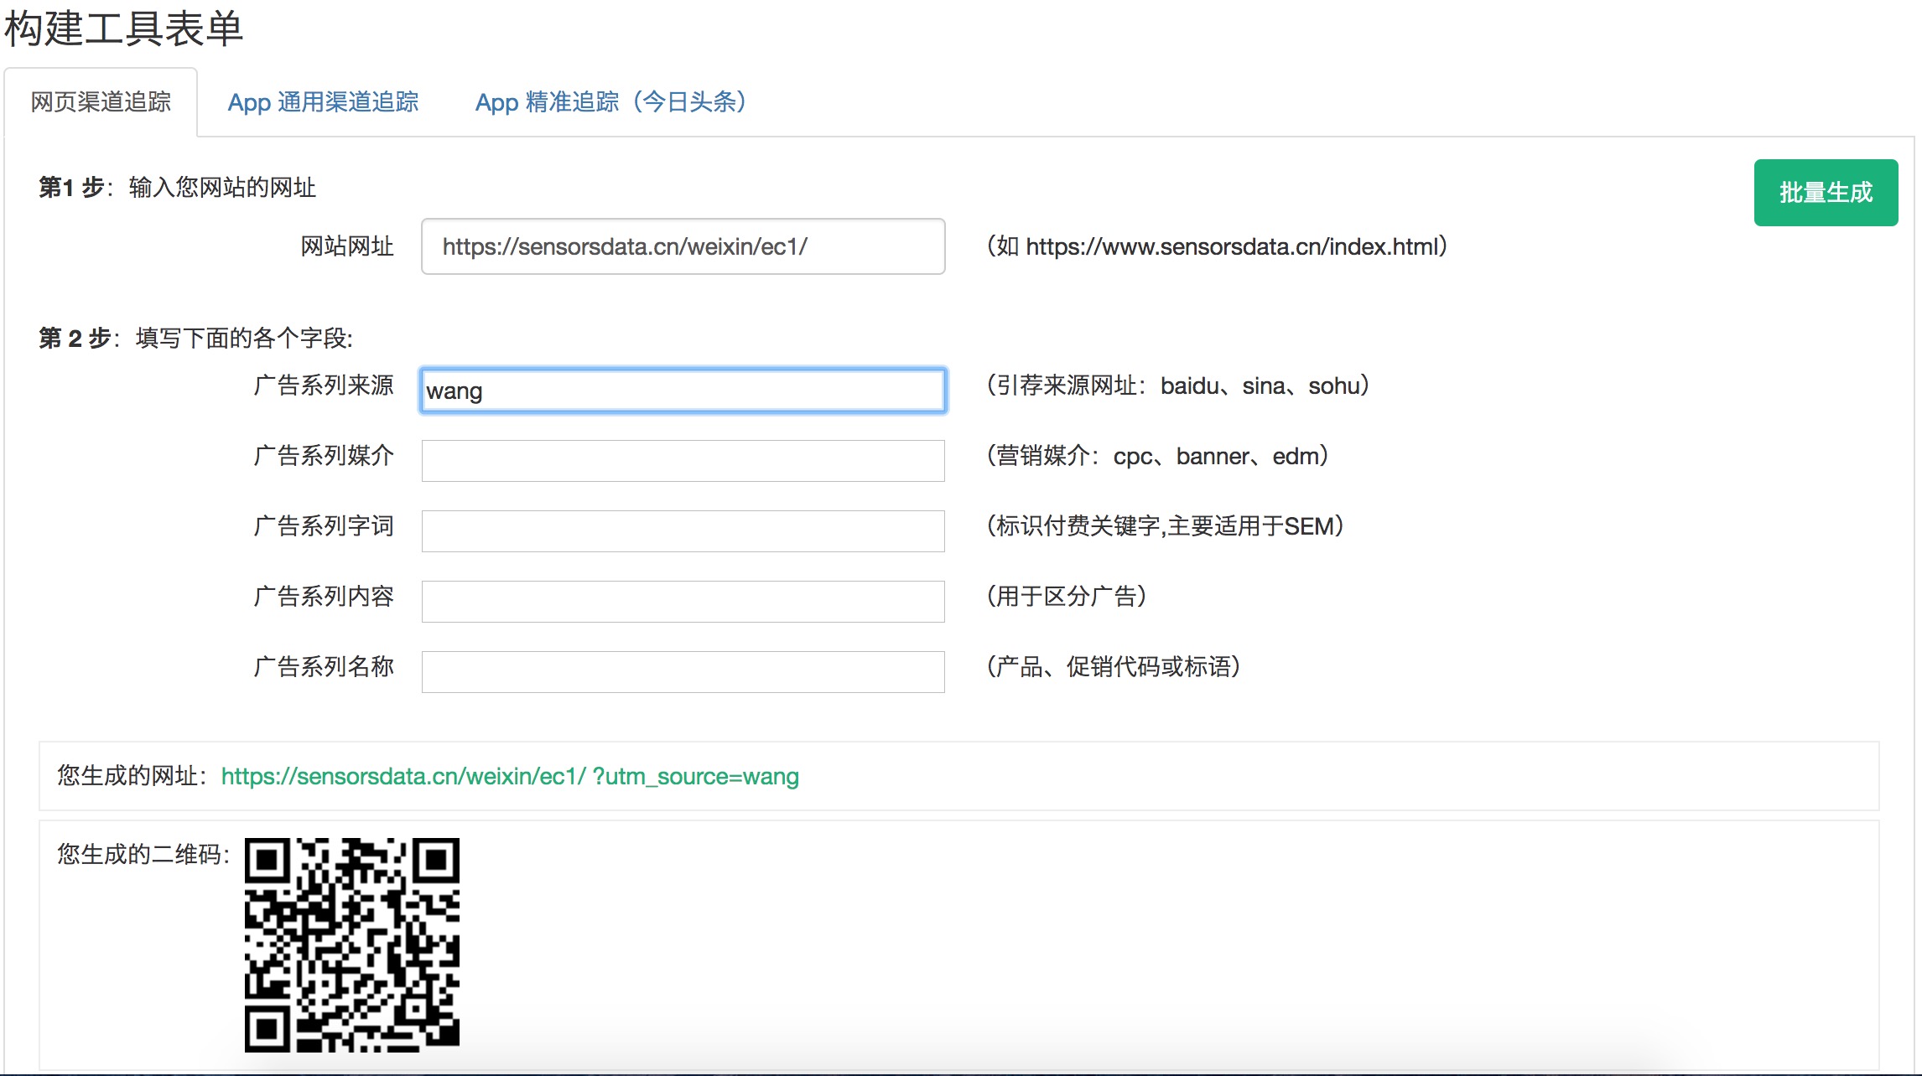Click the hint text cpc、banner、edm

pyautogui.click(x=1158, y=456)
